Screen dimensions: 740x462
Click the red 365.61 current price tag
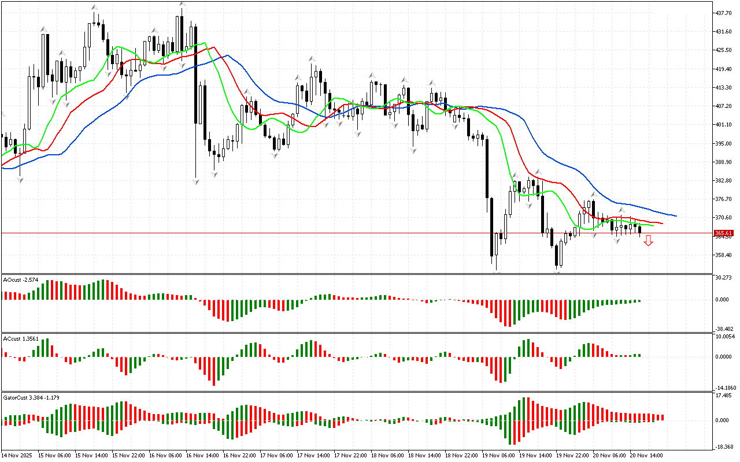(x=724, y=233)
